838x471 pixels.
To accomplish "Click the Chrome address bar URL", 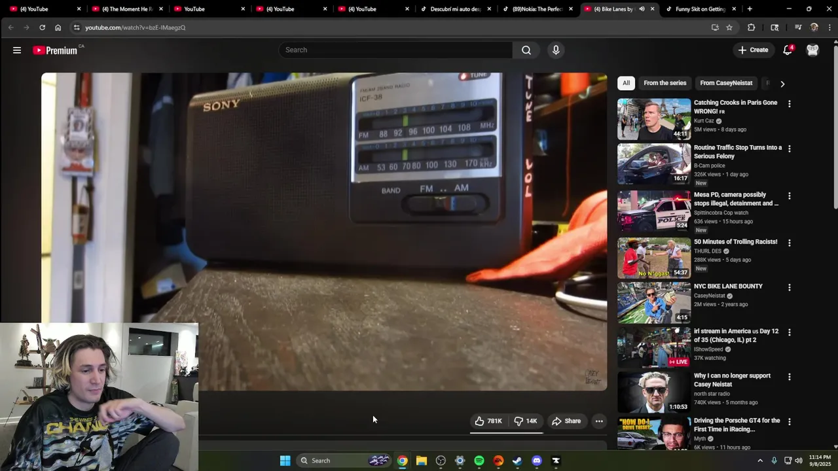I will coord(135,27).
